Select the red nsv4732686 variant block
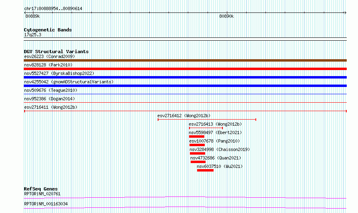 [198, 162]
